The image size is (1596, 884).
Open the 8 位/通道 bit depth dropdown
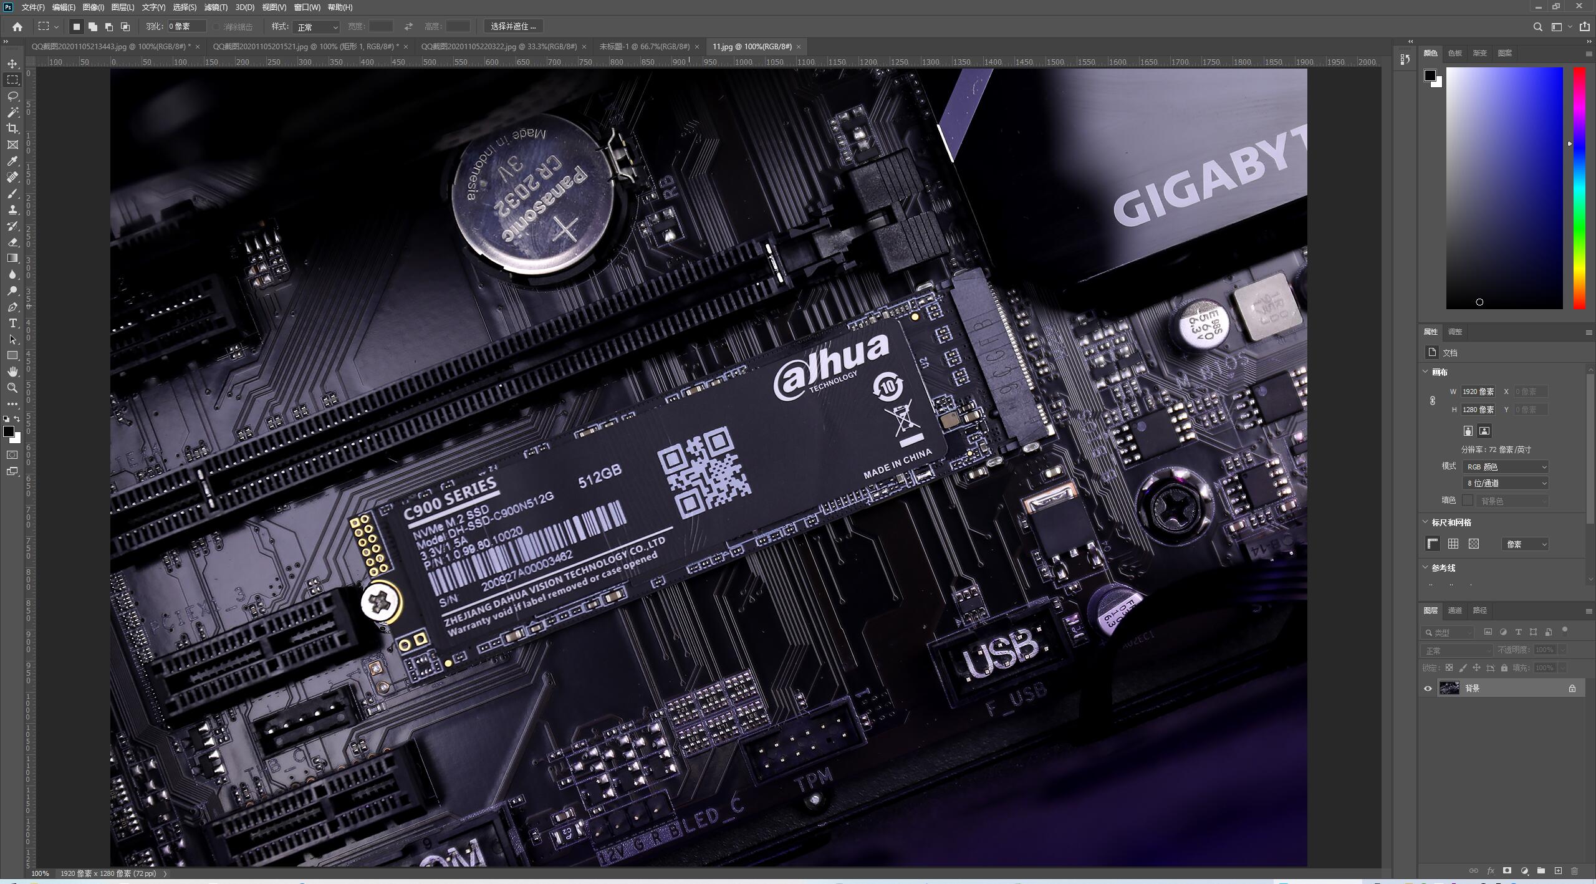(1505, 483)
